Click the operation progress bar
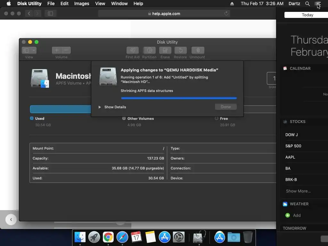 click(x=179, y=98)
